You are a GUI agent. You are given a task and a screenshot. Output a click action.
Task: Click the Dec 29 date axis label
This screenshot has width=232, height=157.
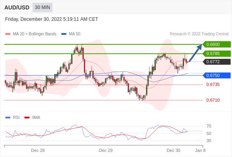coord(106,150)
